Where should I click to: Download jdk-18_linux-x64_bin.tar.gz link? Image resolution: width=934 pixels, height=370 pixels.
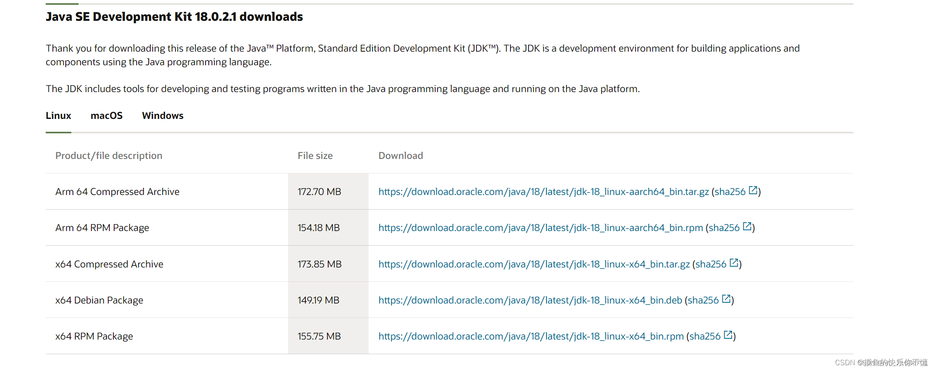tap(534, 264)
